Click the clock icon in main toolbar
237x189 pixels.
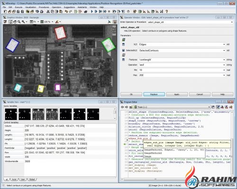(128, 11)
